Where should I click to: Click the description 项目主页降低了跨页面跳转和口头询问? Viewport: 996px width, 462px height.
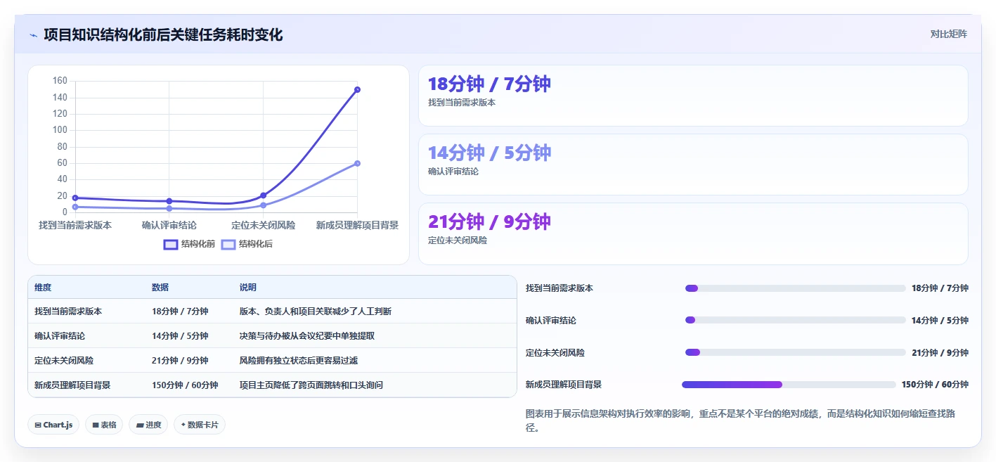(x=311, y=385)
